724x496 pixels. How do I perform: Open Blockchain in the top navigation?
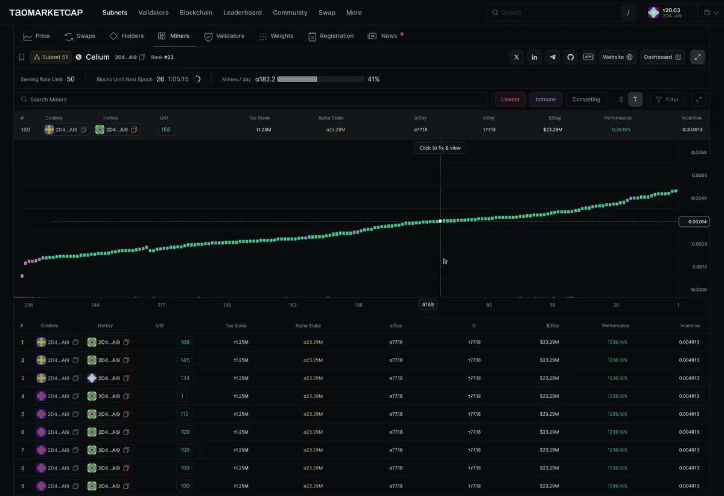tap(196, 13)
